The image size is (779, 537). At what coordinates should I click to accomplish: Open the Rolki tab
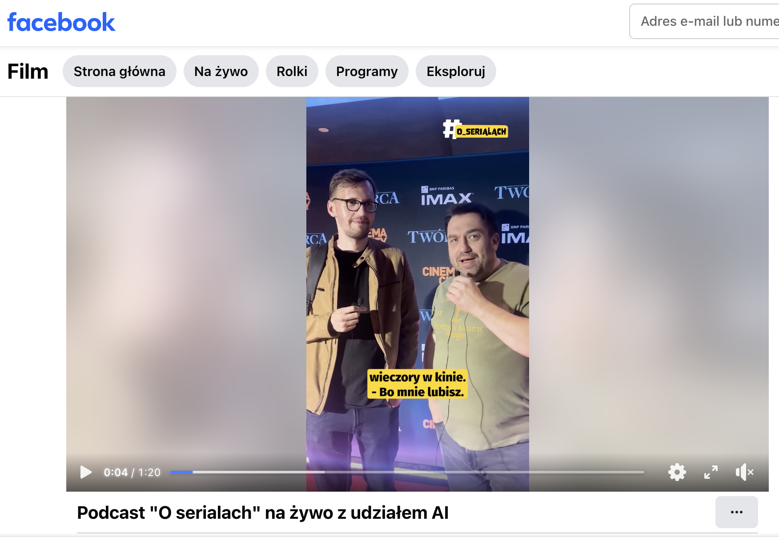click(x=292, y=71)
